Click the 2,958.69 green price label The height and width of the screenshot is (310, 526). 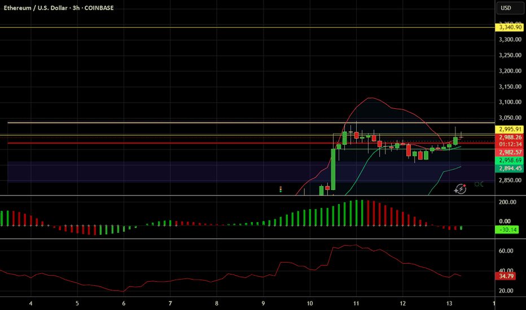[509, 160]
